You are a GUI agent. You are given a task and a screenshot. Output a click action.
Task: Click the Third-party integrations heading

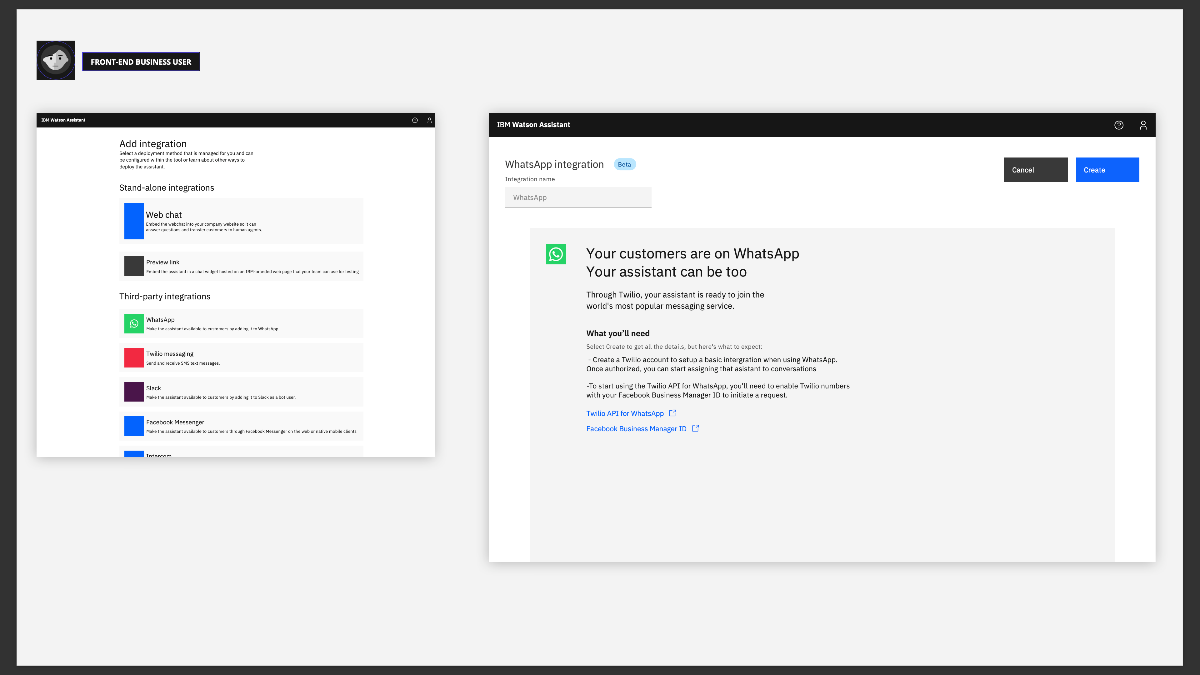[x=165, y=297]
